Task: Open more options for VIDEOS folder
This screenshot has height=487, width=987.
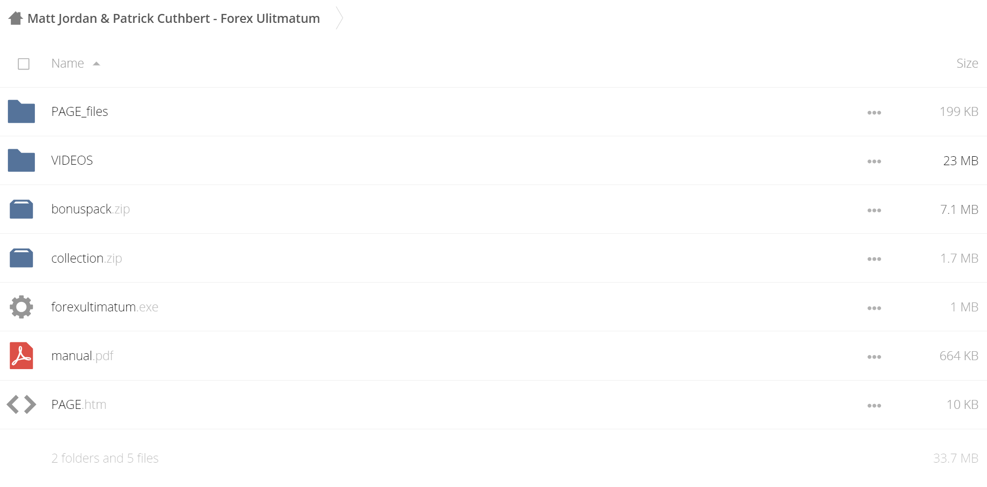Action: [874, 161]
